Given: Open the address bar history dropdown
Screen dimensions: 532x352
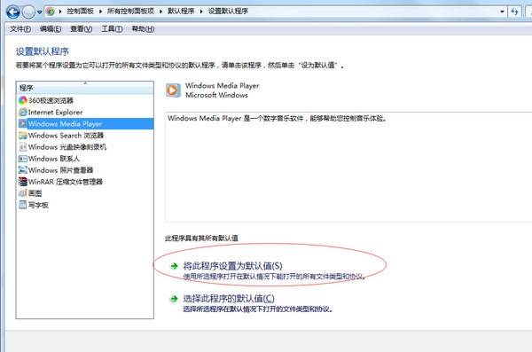Looking at the screenshot, I should (x=502, y=12).
